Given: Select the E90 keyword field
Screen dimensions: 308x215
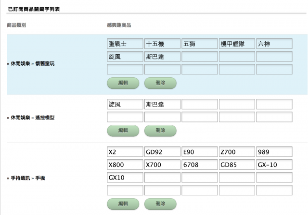Looking at the screenshot, I should coord(200,152).
